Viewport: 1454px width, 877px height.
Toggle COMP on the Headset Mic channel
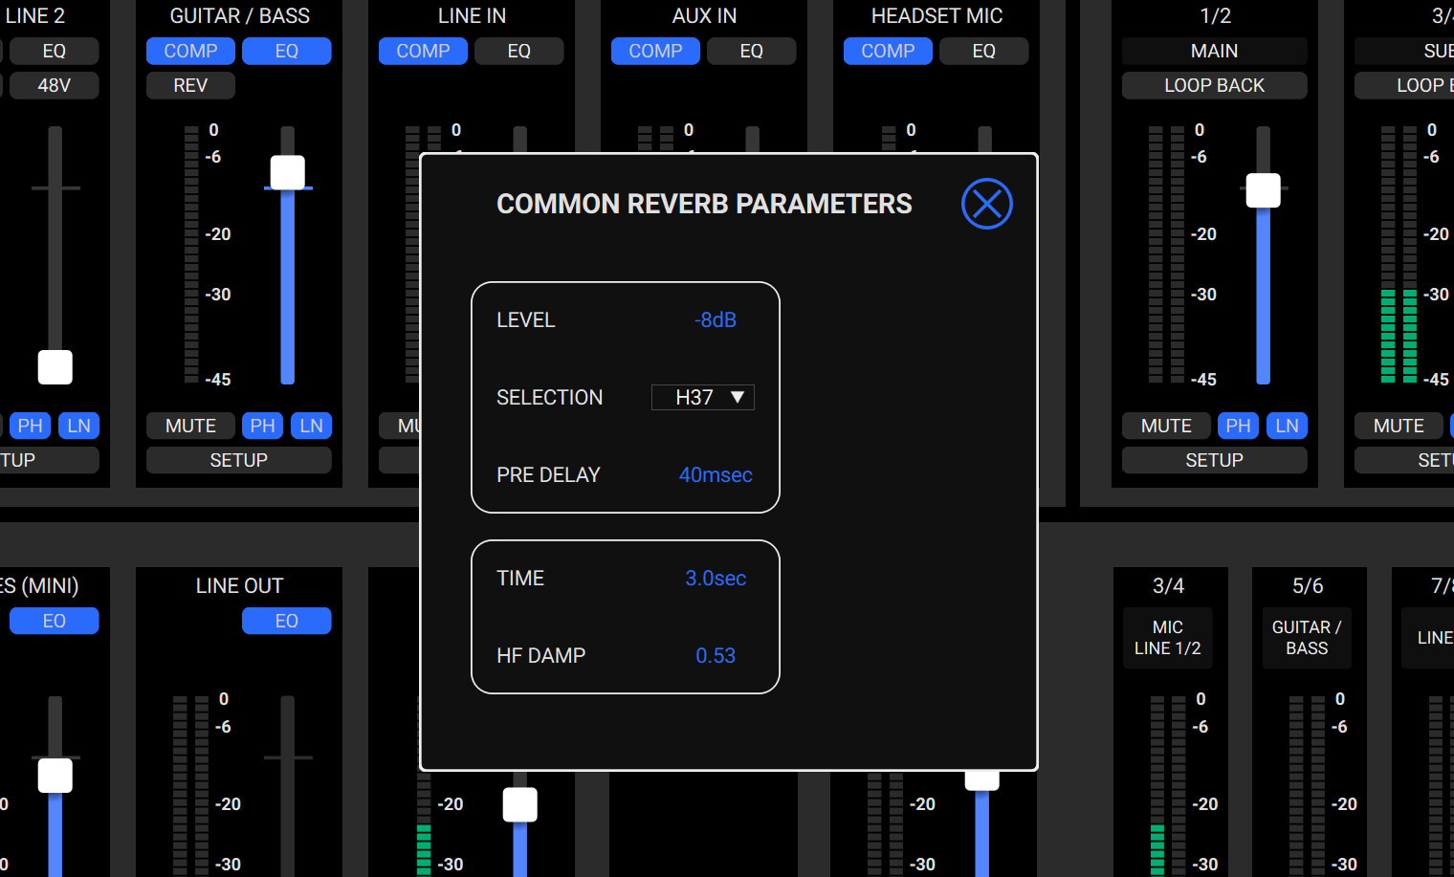(x=888, y=52)
